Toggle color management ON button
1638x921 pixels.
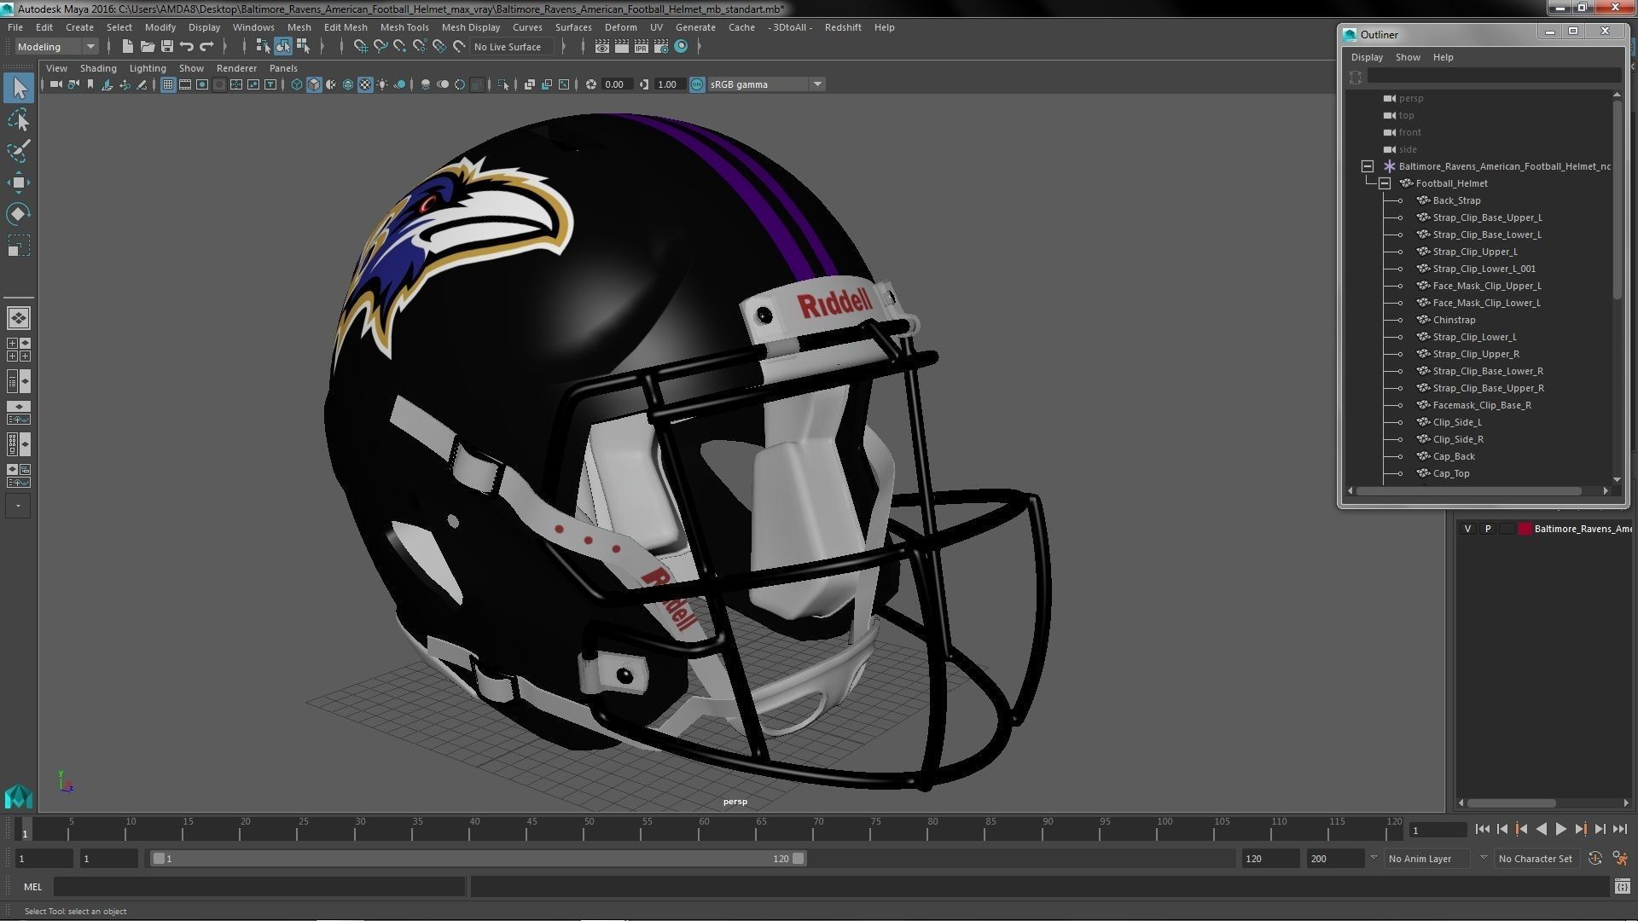coord(697,84)
